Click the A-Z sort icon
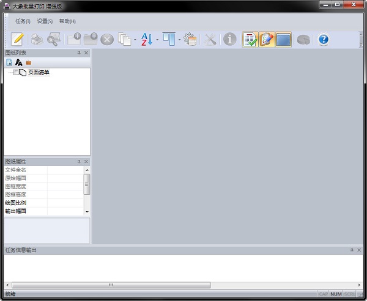Screen dimensions: 367x301 tap(147, 40)
